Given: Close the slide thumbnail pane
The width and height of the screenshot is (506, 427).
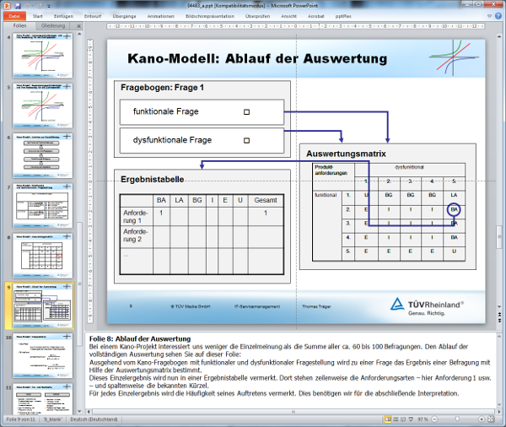Looking at the screenshot, I should pos(79,26).
